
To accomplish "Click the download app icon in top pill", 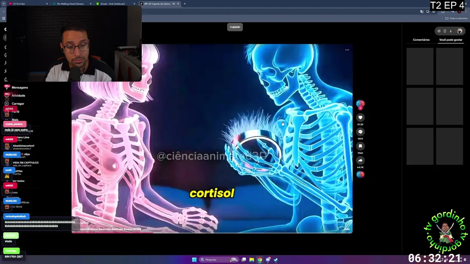I will 451,31.
